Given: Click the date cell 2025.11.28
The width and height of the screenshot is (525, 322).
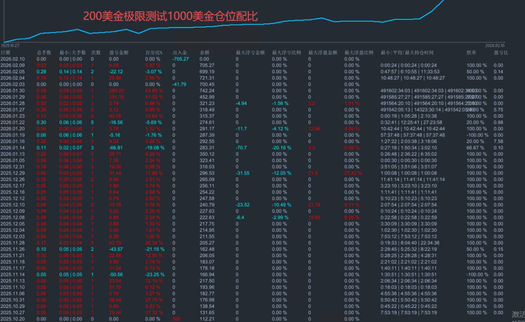Looking at the screenshot, I should [x=13, y=243].
